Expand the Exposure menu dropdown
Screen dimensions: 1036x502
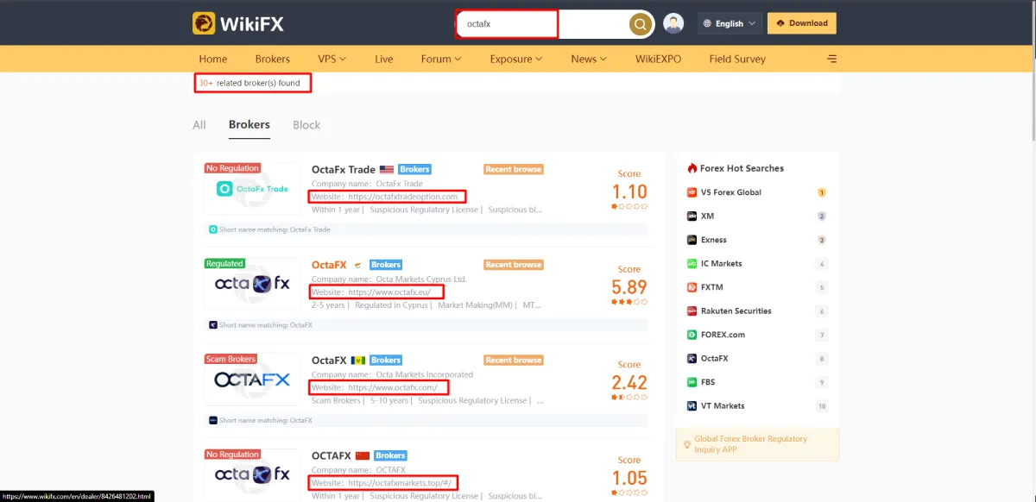(516, 59)
